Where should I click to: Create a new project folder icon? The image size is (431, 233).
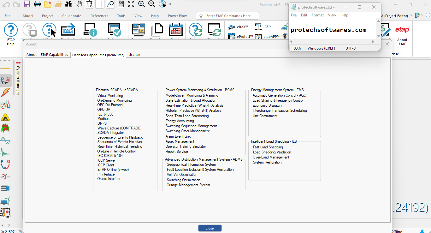pos(48,4)
